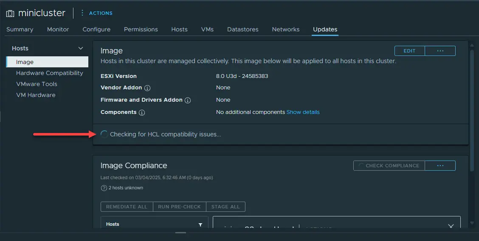Select Image in the sidebar

tap(48, 62)
